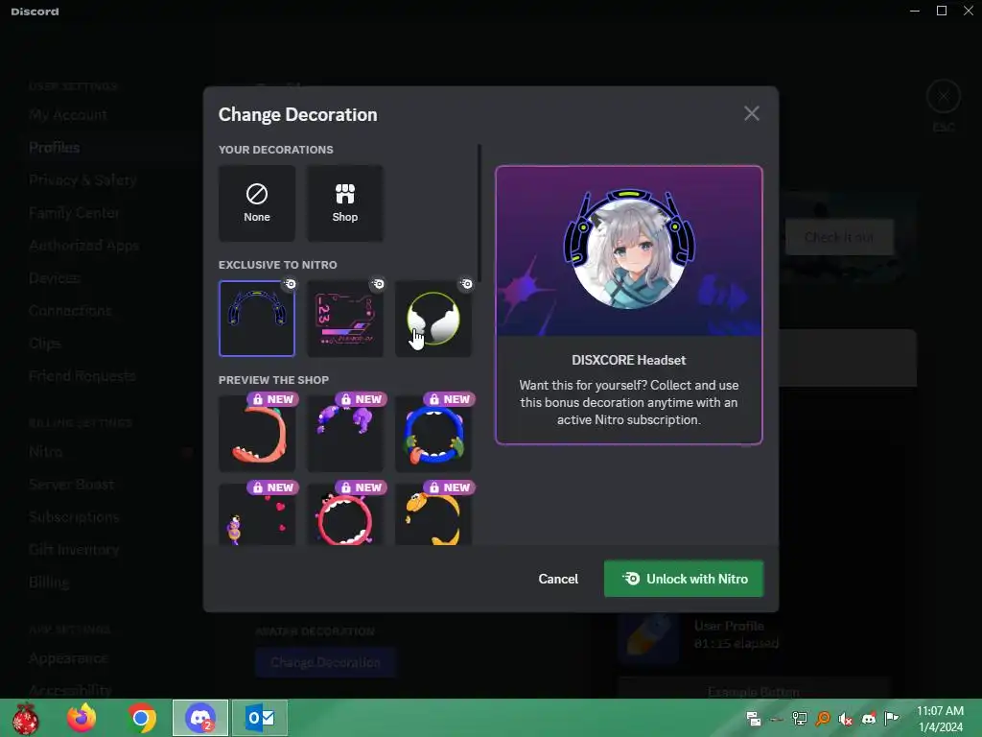The height and width of the screenshot is (737, 982).
Task: Click the dialog's decorations list scrollbar
Action: click(x=479, y=214)
